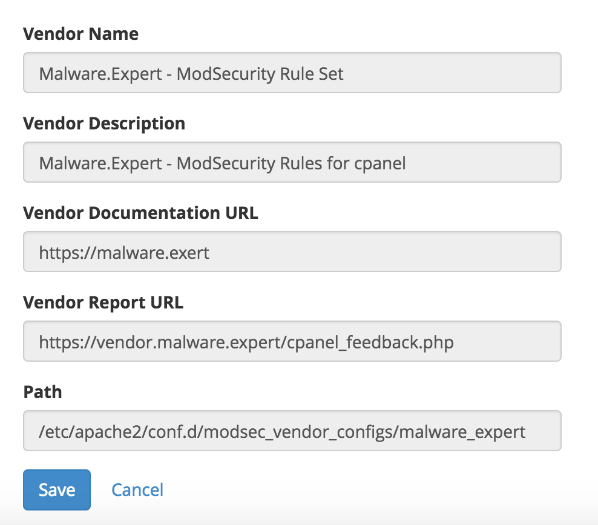
Task: Select the Vendor Description text box
Action: coord(292,162)
